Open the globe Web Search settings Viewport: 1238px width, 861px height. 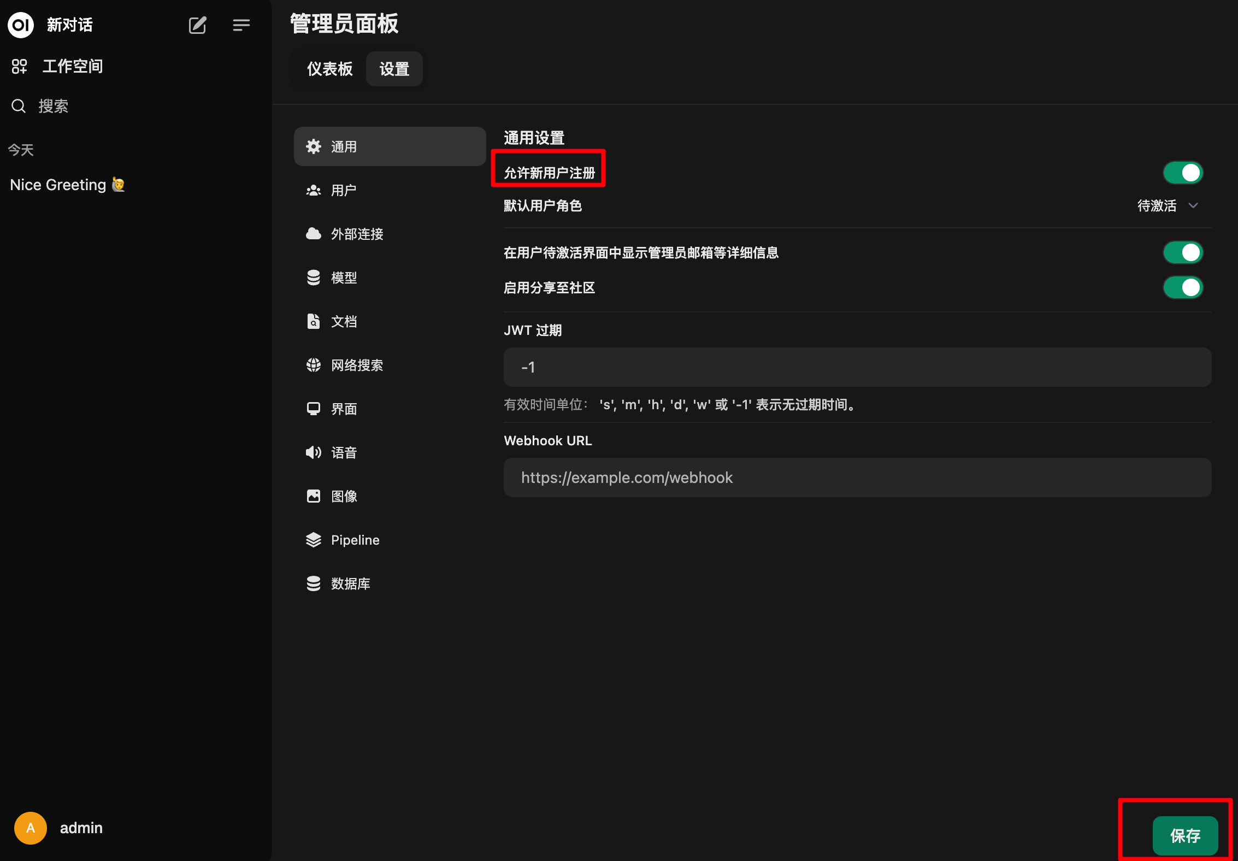314,365
